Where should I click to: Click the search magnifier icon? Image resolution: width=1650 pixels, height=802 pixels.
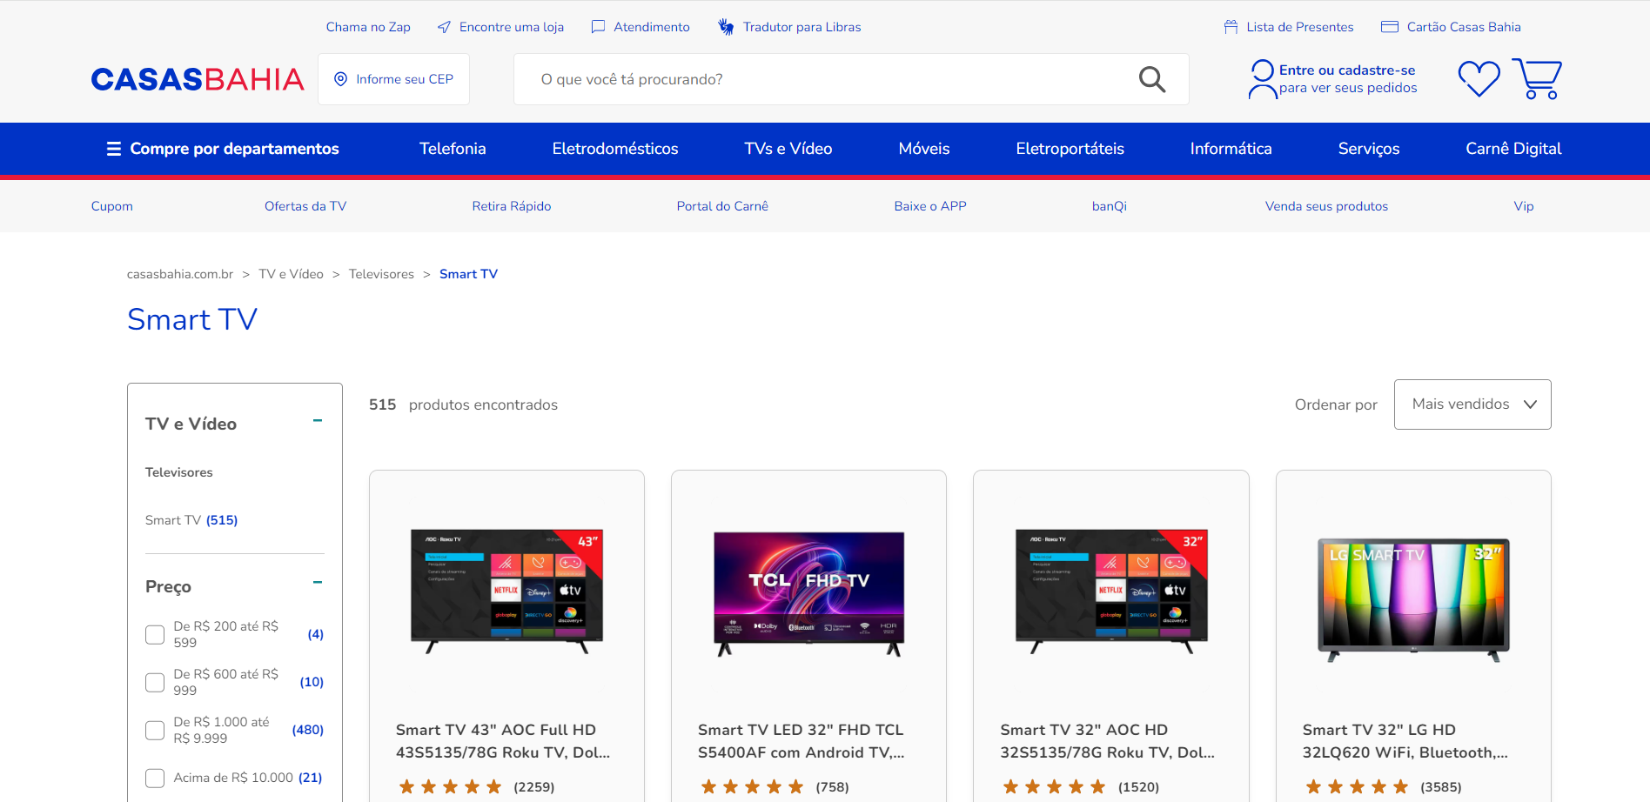click(x=1152, y=79)
